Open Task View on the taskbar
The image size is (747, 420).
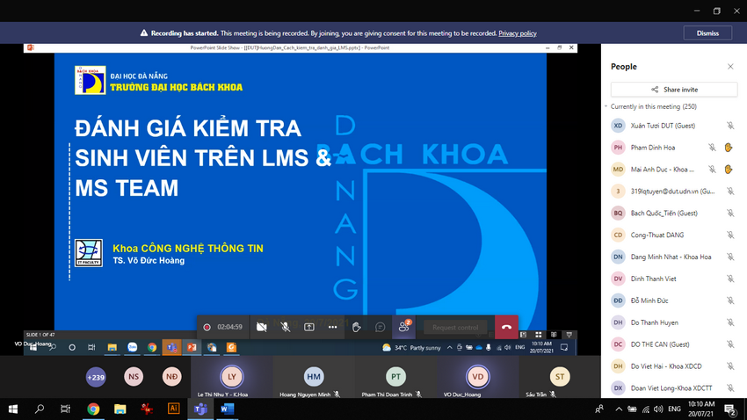pyautogui.click(x=65, y=409)
